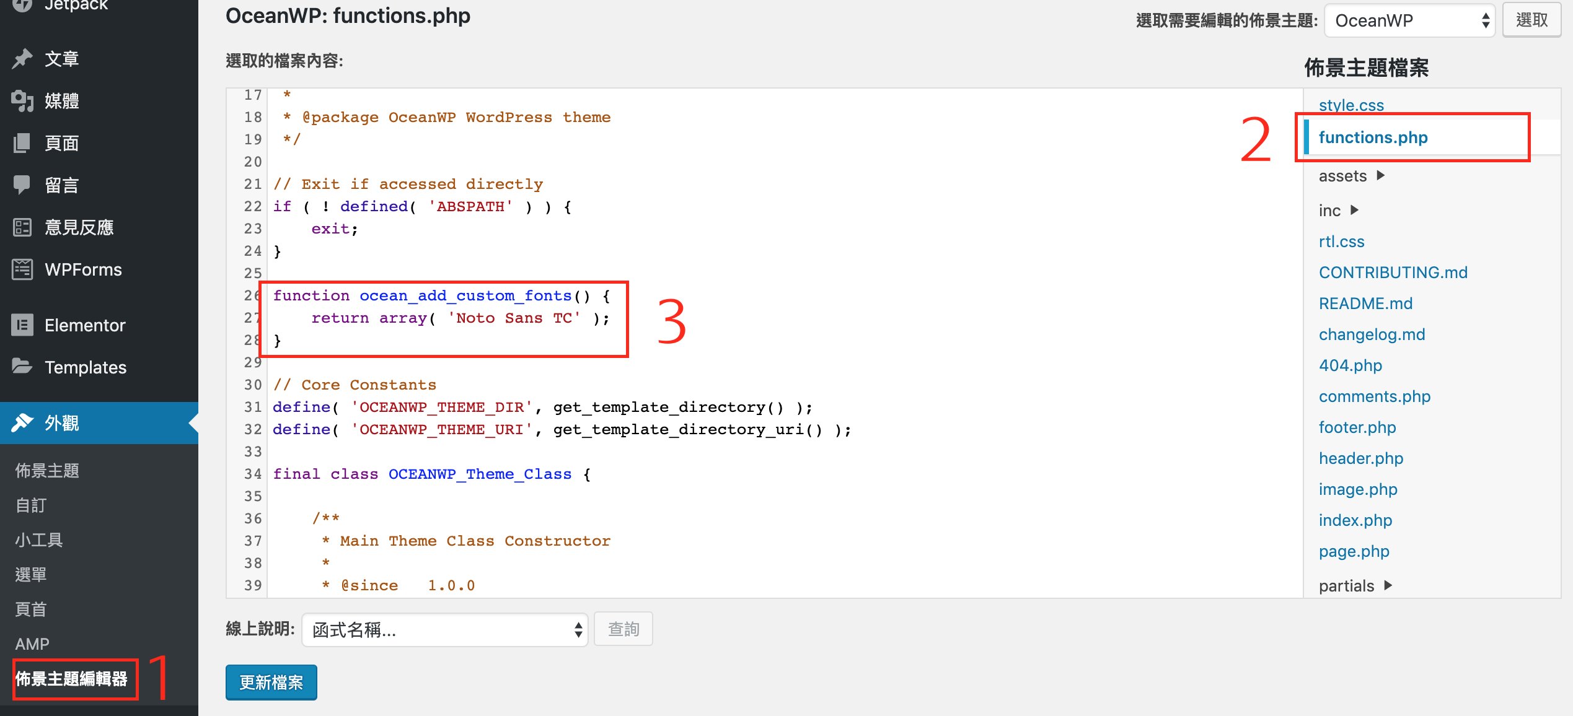Open the 小工具 submenu item
Viewport: 1573px width, 716px height.
pyautogui.click(x=39, y=540)
